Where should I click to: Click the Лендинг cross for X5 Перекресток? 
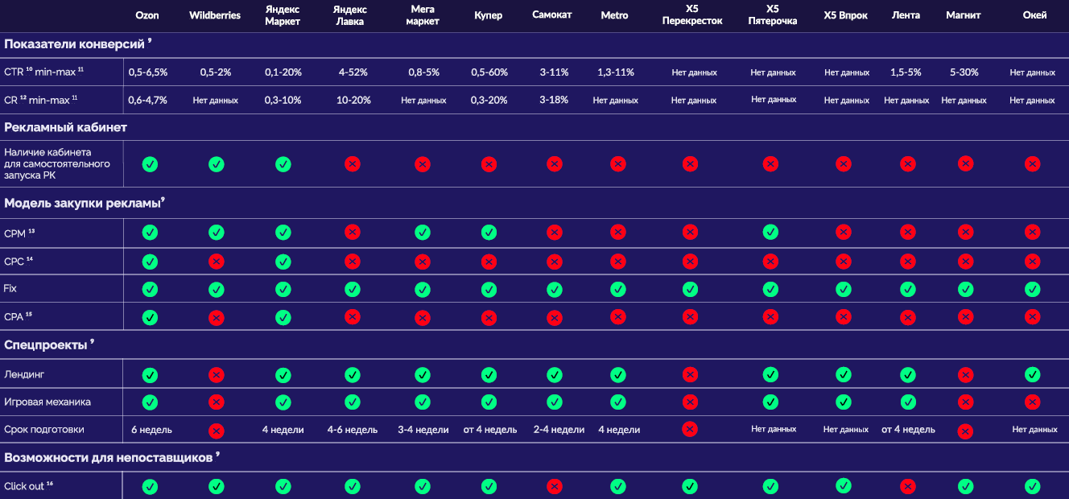pyautogui.click(x=690, y=375)
